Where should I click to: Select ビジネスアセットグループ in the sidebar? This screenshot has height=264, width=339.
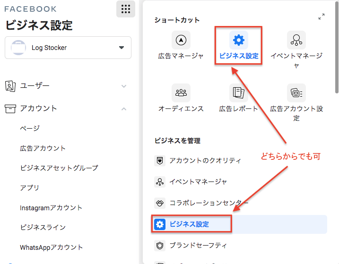(59, 168)
